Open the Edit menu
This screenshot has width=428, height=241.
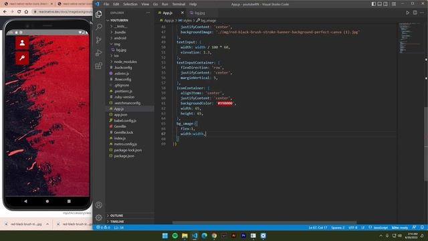(x=116, y=4)
